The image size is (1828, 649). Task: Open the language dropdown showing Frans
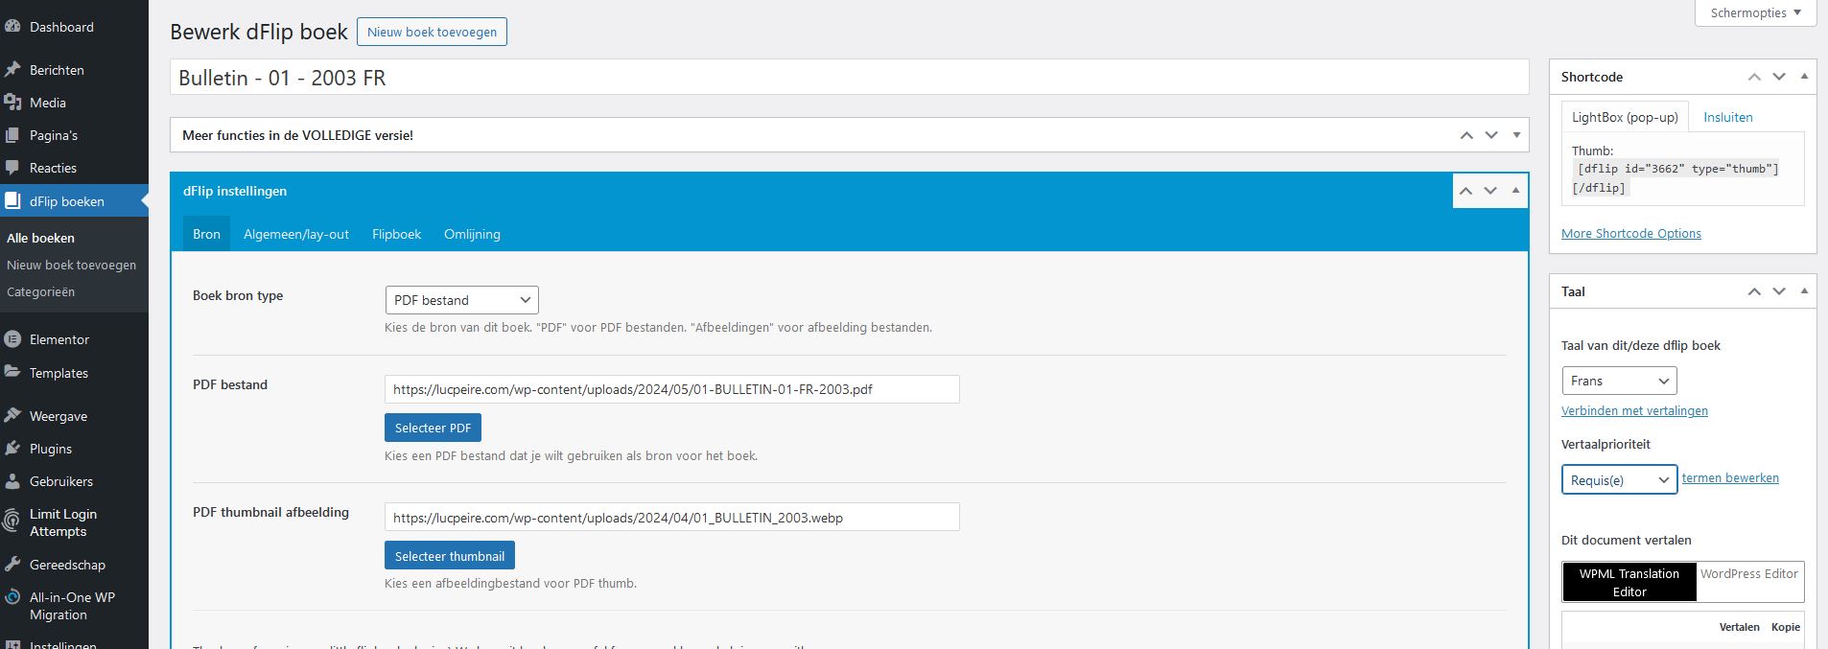tap(1619, 381)
